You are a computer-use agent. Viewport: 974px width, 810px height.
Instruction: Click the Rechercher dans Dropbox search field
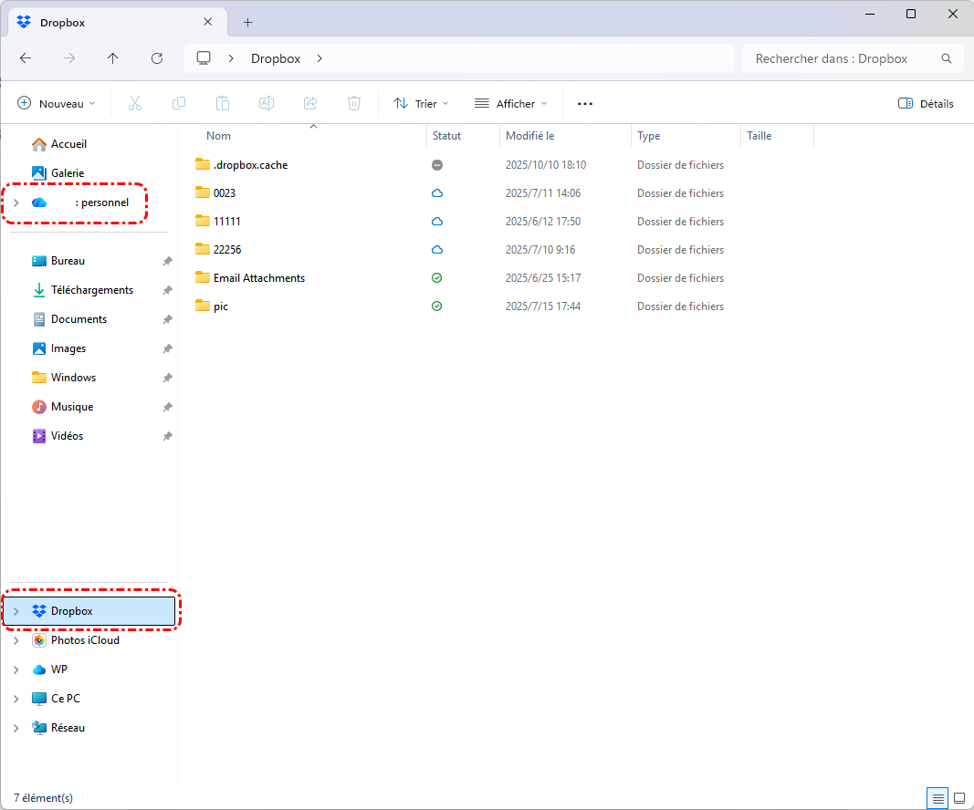[x=840, y=58]
